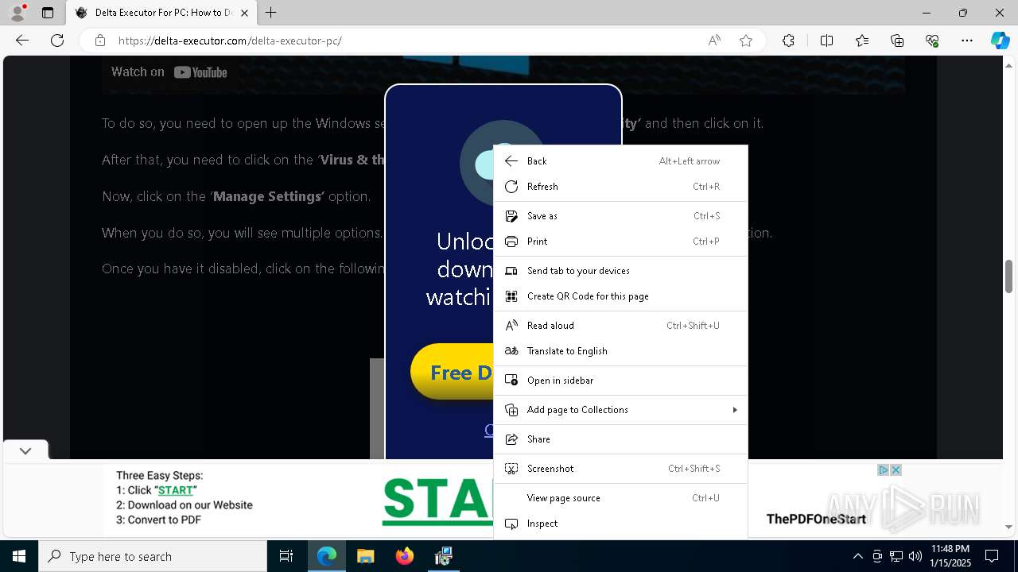Viewport: 1018px width, 572px height.
Task: Open the network tray icon
Action: pyautogui.click(x=896, y=556)
